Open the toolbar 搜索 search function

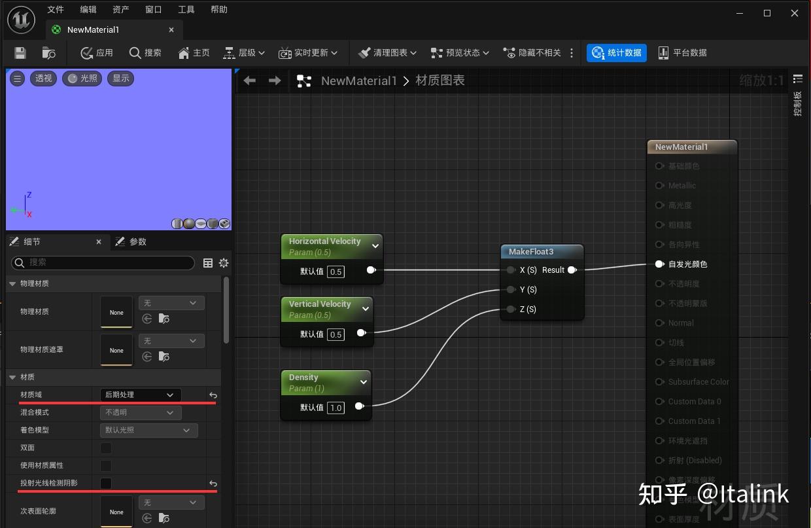pyautogui.click(x=145, y=52)
